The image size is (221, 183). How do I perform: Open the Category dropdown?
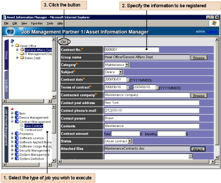(x=127, y=65)
